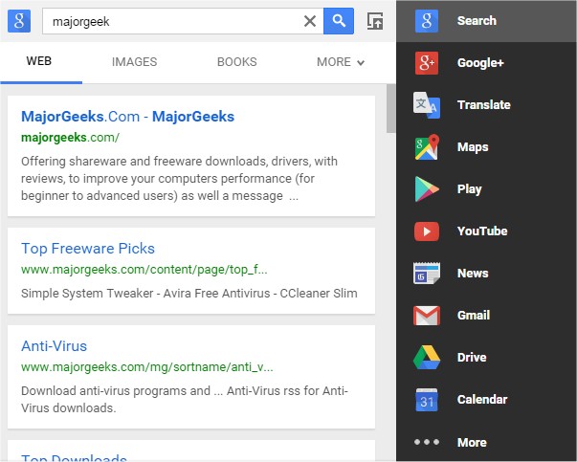The height and width of the screenshot is (462, 577).
Task: Open the MajorGeeks.Com - MajorGeeks result
Action: pos(127,117)
